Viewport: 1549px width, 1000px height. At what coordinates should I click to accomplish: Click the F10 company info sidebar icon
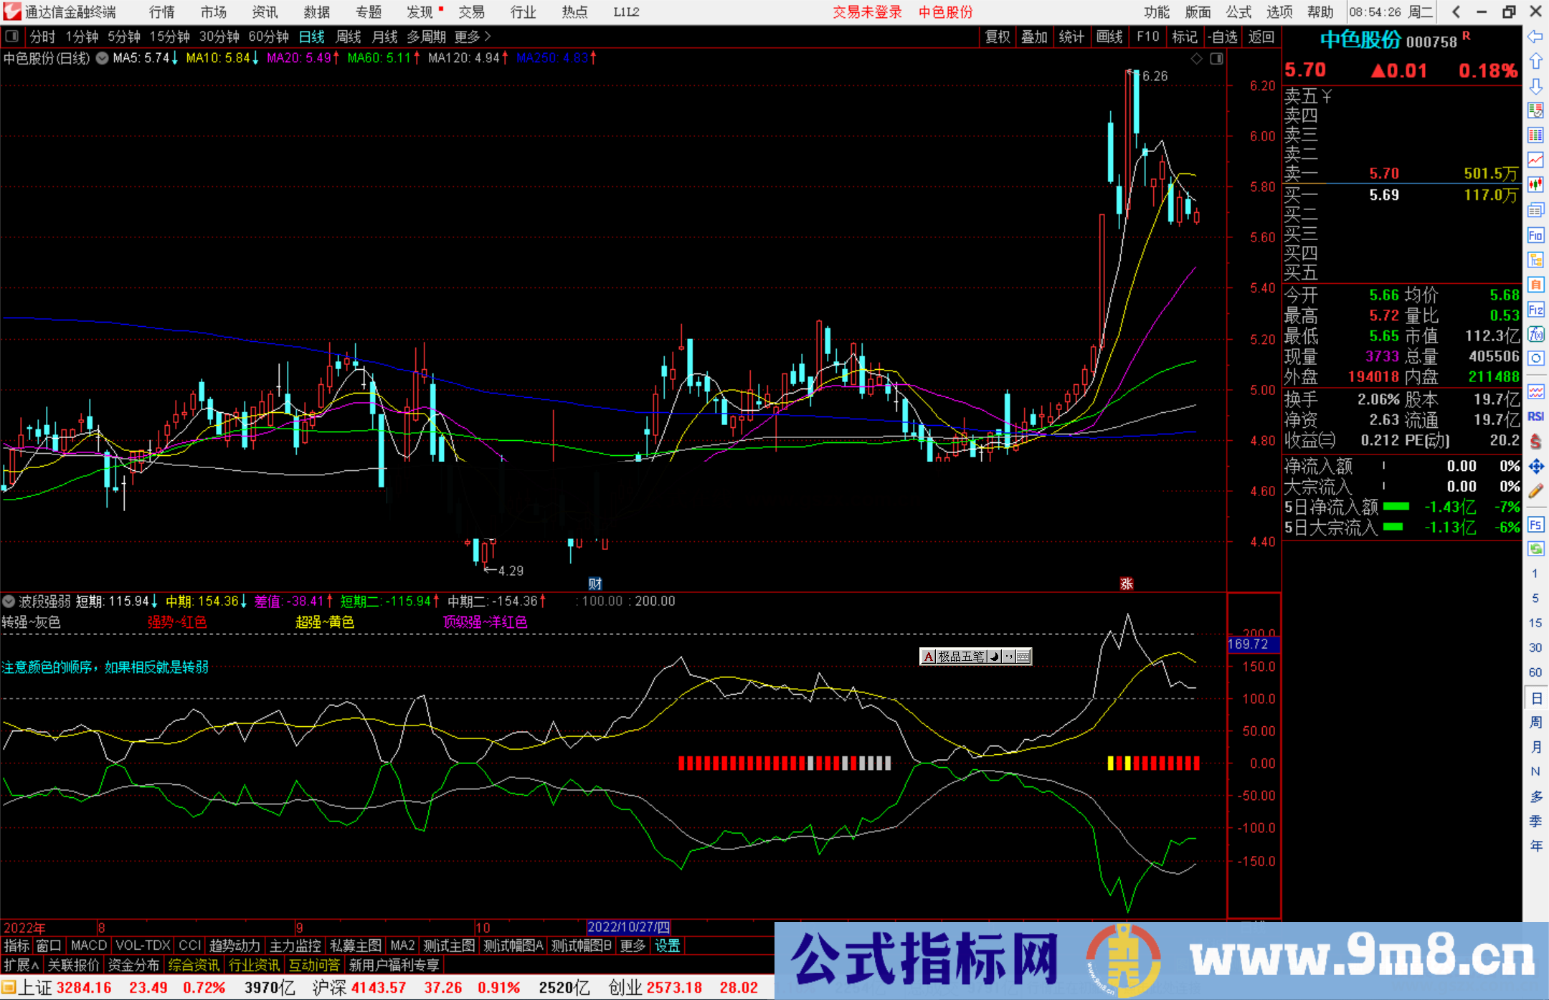click(x=1535, y=235)
